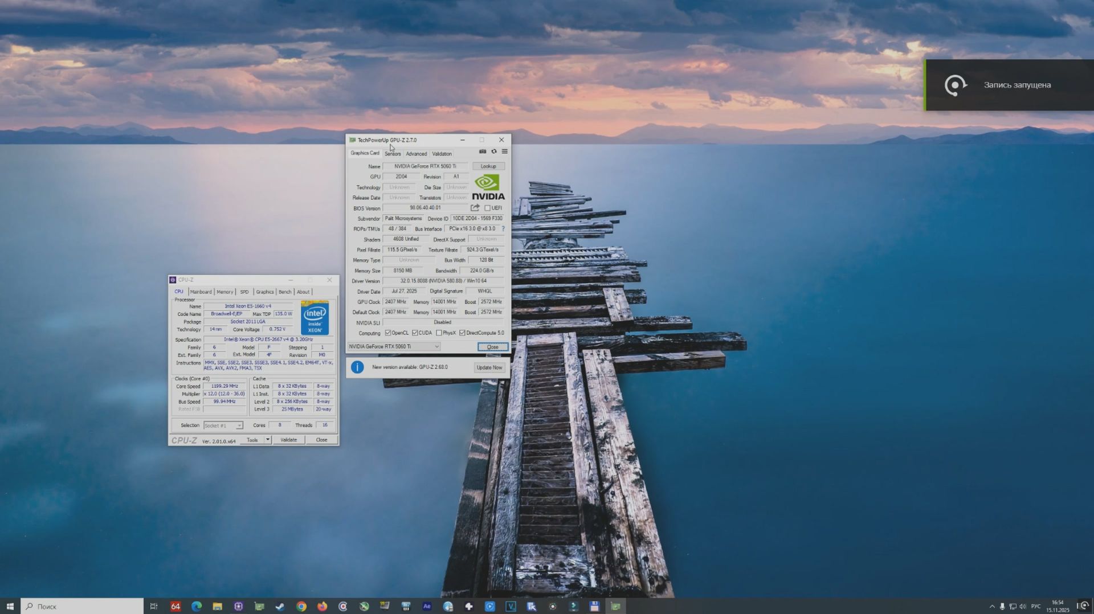
Task: Uncheck the CUDA checkbox
Action: coord(415,333)
